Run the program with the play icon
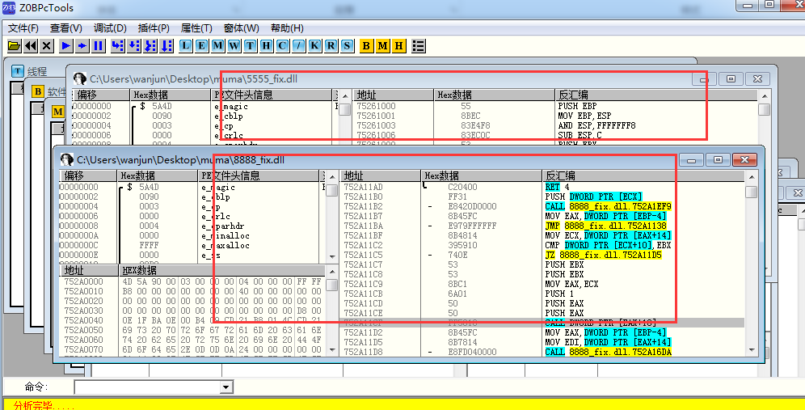 click(65, 46)
